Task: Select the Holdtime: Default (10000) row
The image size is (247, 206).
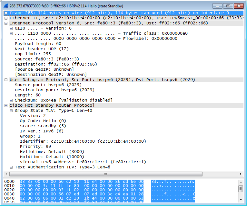Action: click(52, 157)
